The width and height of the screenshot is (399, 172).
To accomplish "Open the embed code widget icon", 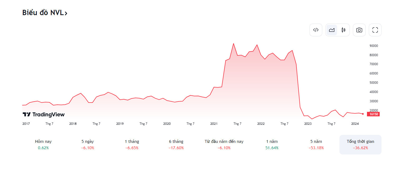I will click(316, 30).
